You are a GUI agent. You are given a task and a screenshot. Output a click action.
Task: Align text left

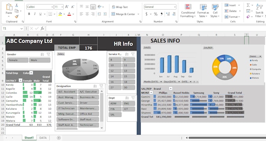tap(81, 14)
